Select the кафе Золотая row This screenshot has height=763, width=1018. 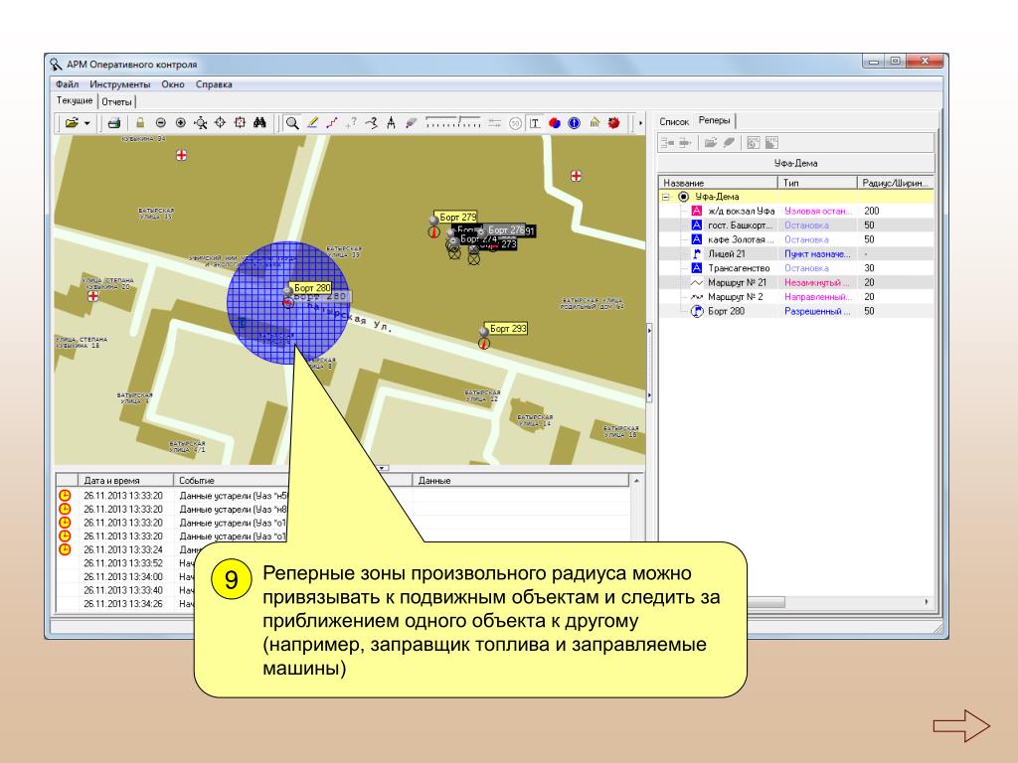coord(796,239)
